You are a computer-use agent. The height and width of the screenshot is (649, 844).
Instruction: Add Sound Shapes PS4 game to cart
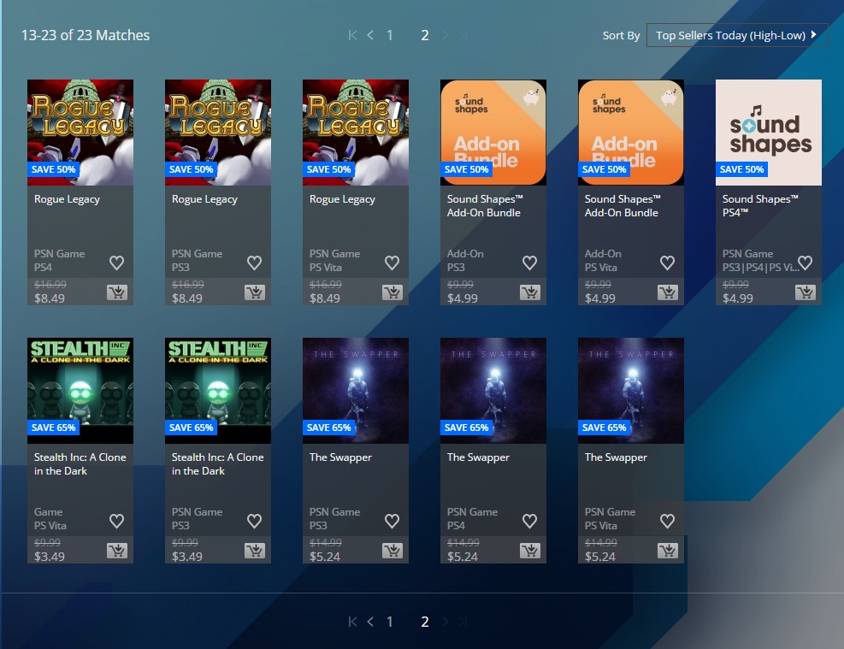click(806, 292)
